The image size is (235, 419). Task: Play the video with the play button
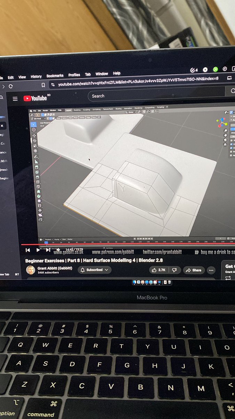(38, 250)
